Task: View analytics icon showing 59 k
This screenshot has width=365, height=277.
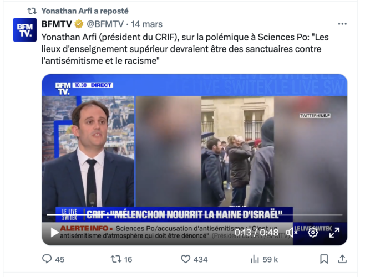Action: point(255,259)
